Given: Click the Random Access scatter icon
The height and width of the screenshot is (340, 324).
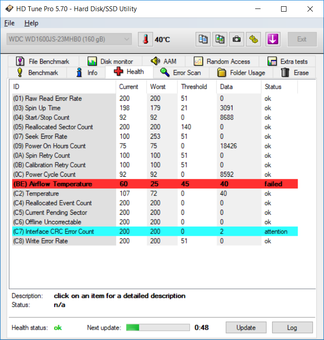Looking at the screenshot, I should (x=198, y=61).
